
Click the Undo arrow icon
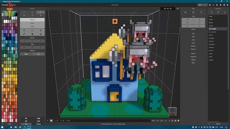200,5
